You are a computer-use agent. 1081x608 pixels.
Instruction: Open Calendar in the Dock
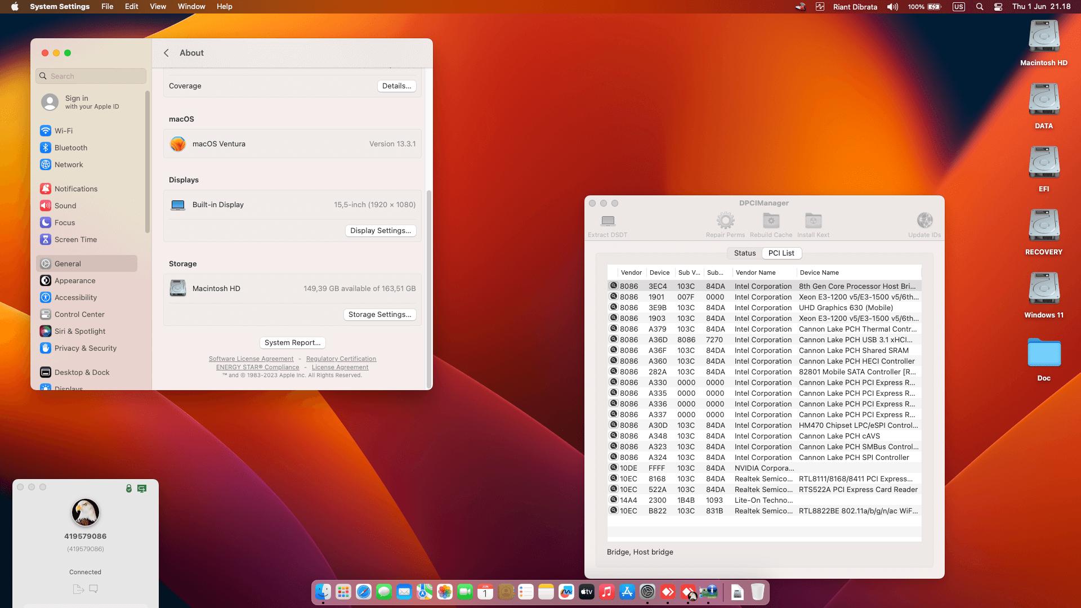click(485, 592)
